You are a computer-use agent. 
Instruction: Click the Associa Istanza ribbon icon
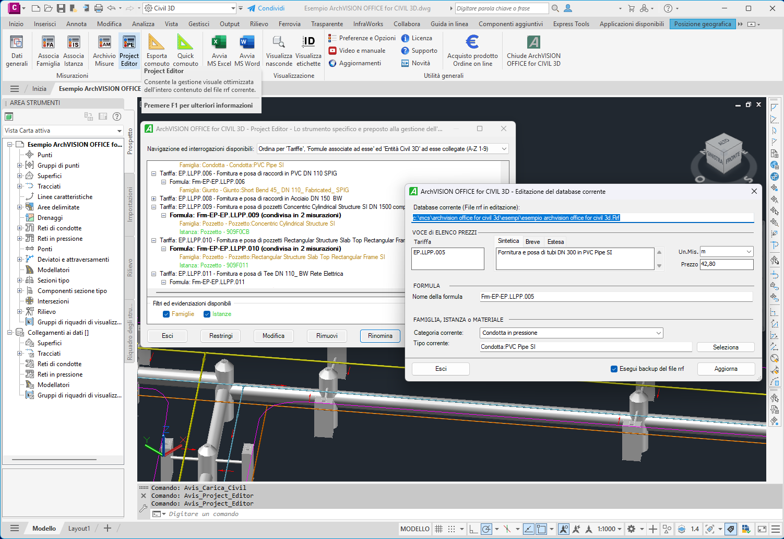click(74, 51)
